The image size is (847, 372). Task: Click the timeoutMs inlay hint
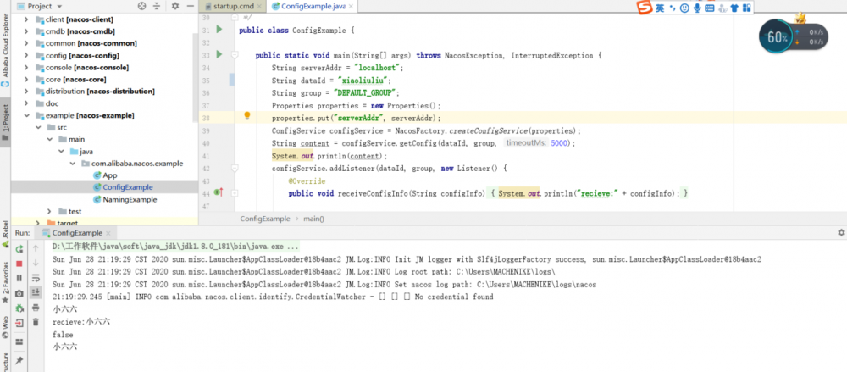click(527, 143)
